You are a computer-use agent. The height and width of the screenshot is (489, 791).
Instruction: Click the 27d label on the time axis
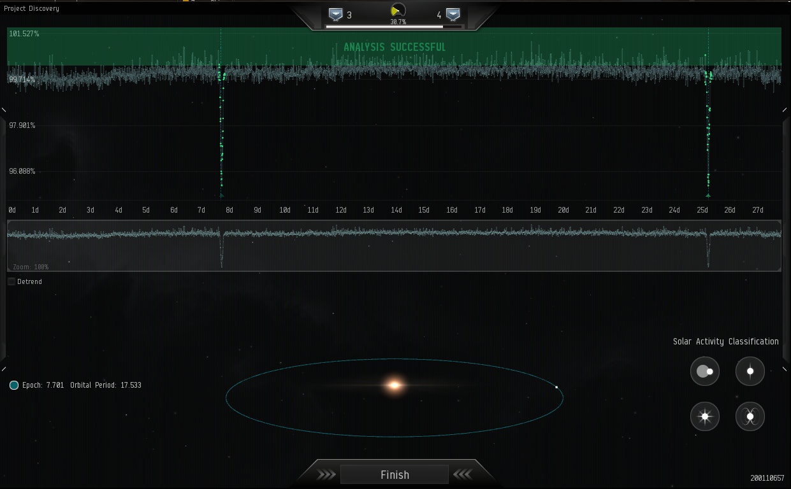758,210
